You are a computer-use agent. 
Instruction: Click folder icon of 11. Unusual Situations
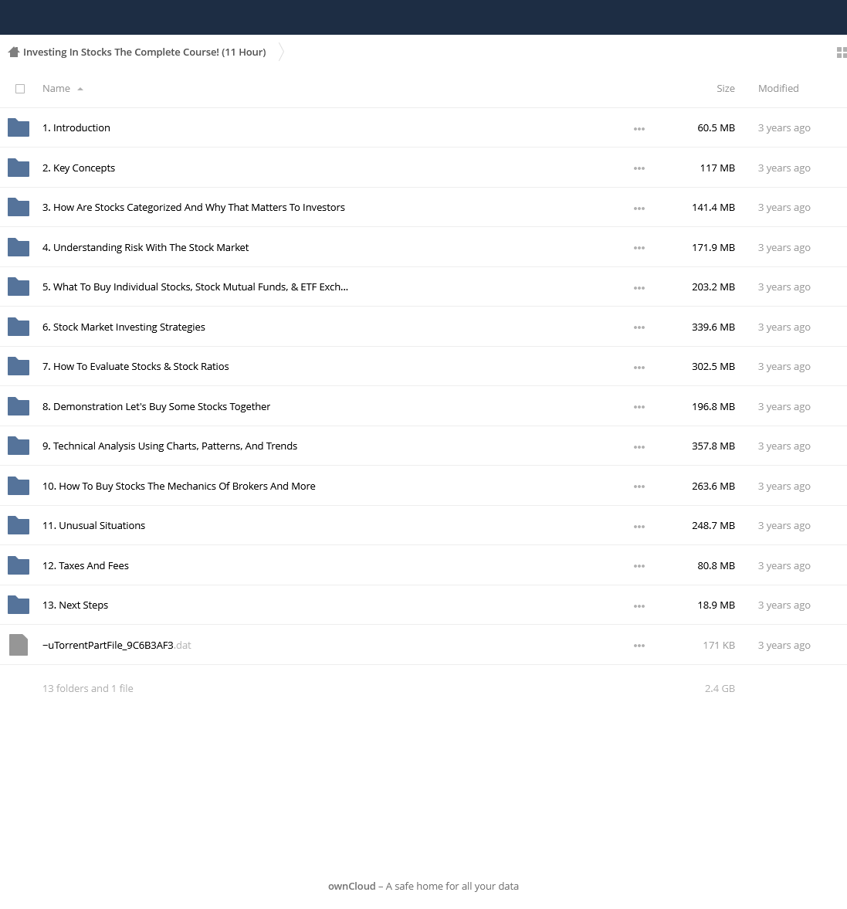click(19, 524)
